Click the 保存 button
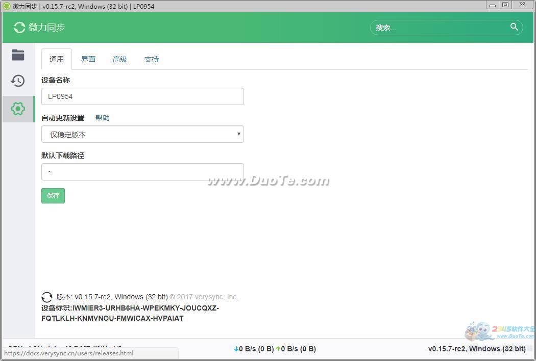The image size is (536, 361). tap(53, 196)
